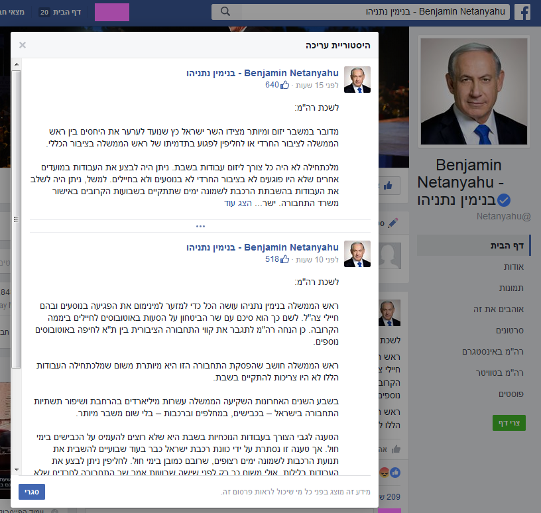The width and height of the screenshot is (541, 513).
Task: Click the like thumb icon with 640
Action: point(284,85)
